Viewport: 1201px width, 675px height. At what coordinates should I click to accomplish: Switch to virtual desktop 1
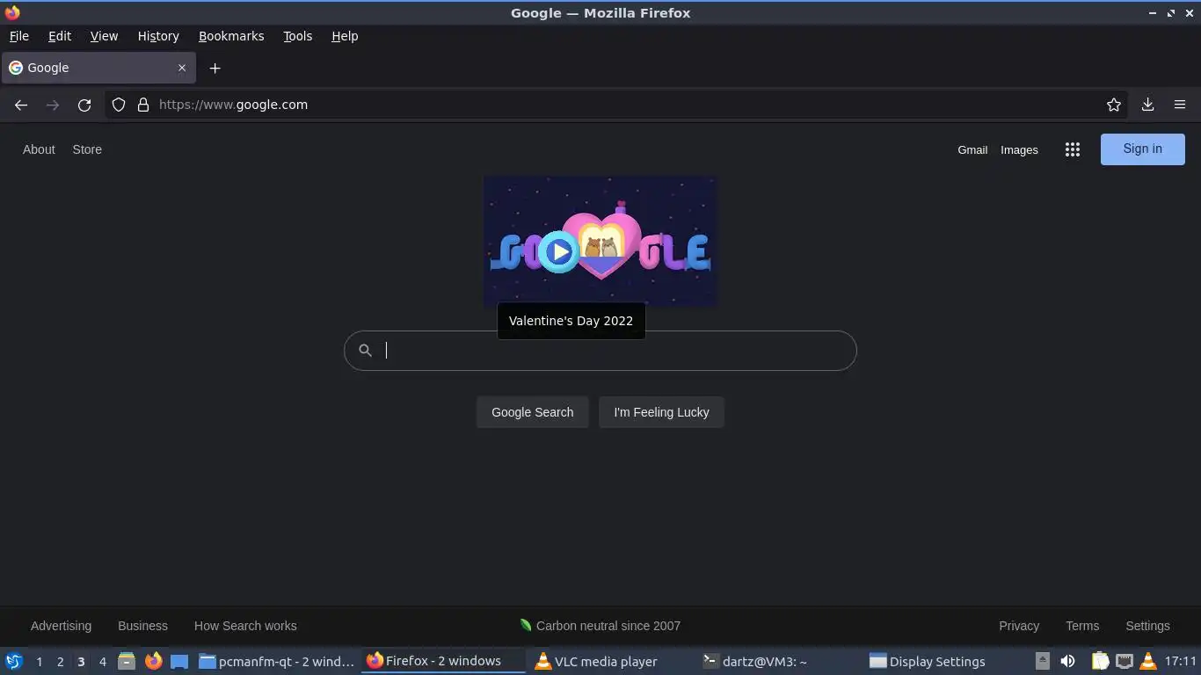[x=39, y=662]
